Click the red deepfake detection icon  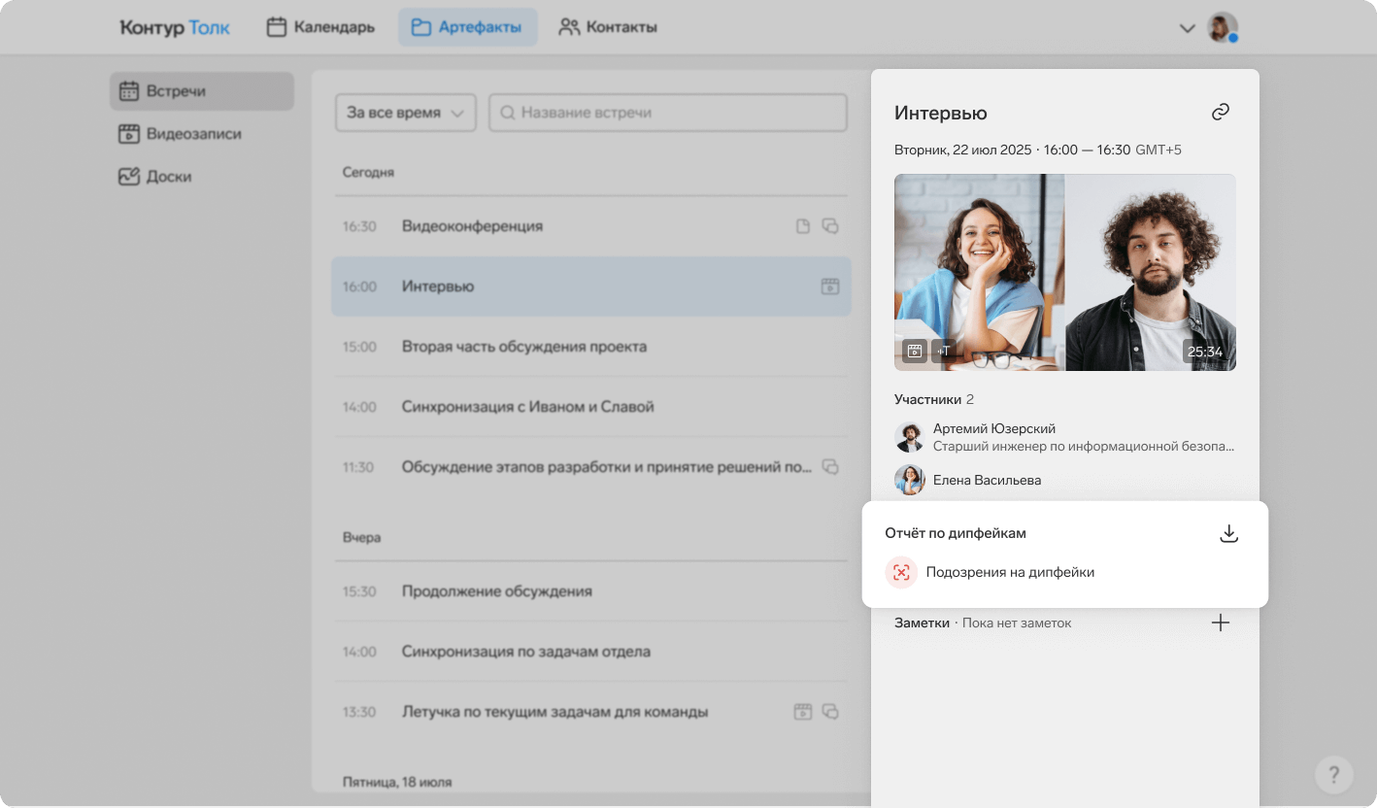coord(901,572)
